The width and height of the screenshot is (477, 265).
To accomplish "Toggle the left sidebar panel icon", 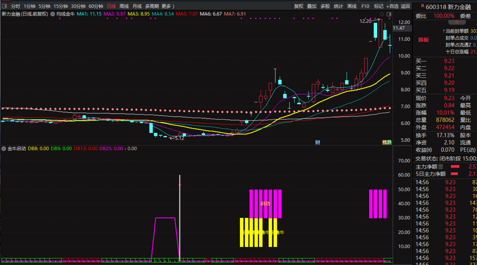I will coord(4,6).
